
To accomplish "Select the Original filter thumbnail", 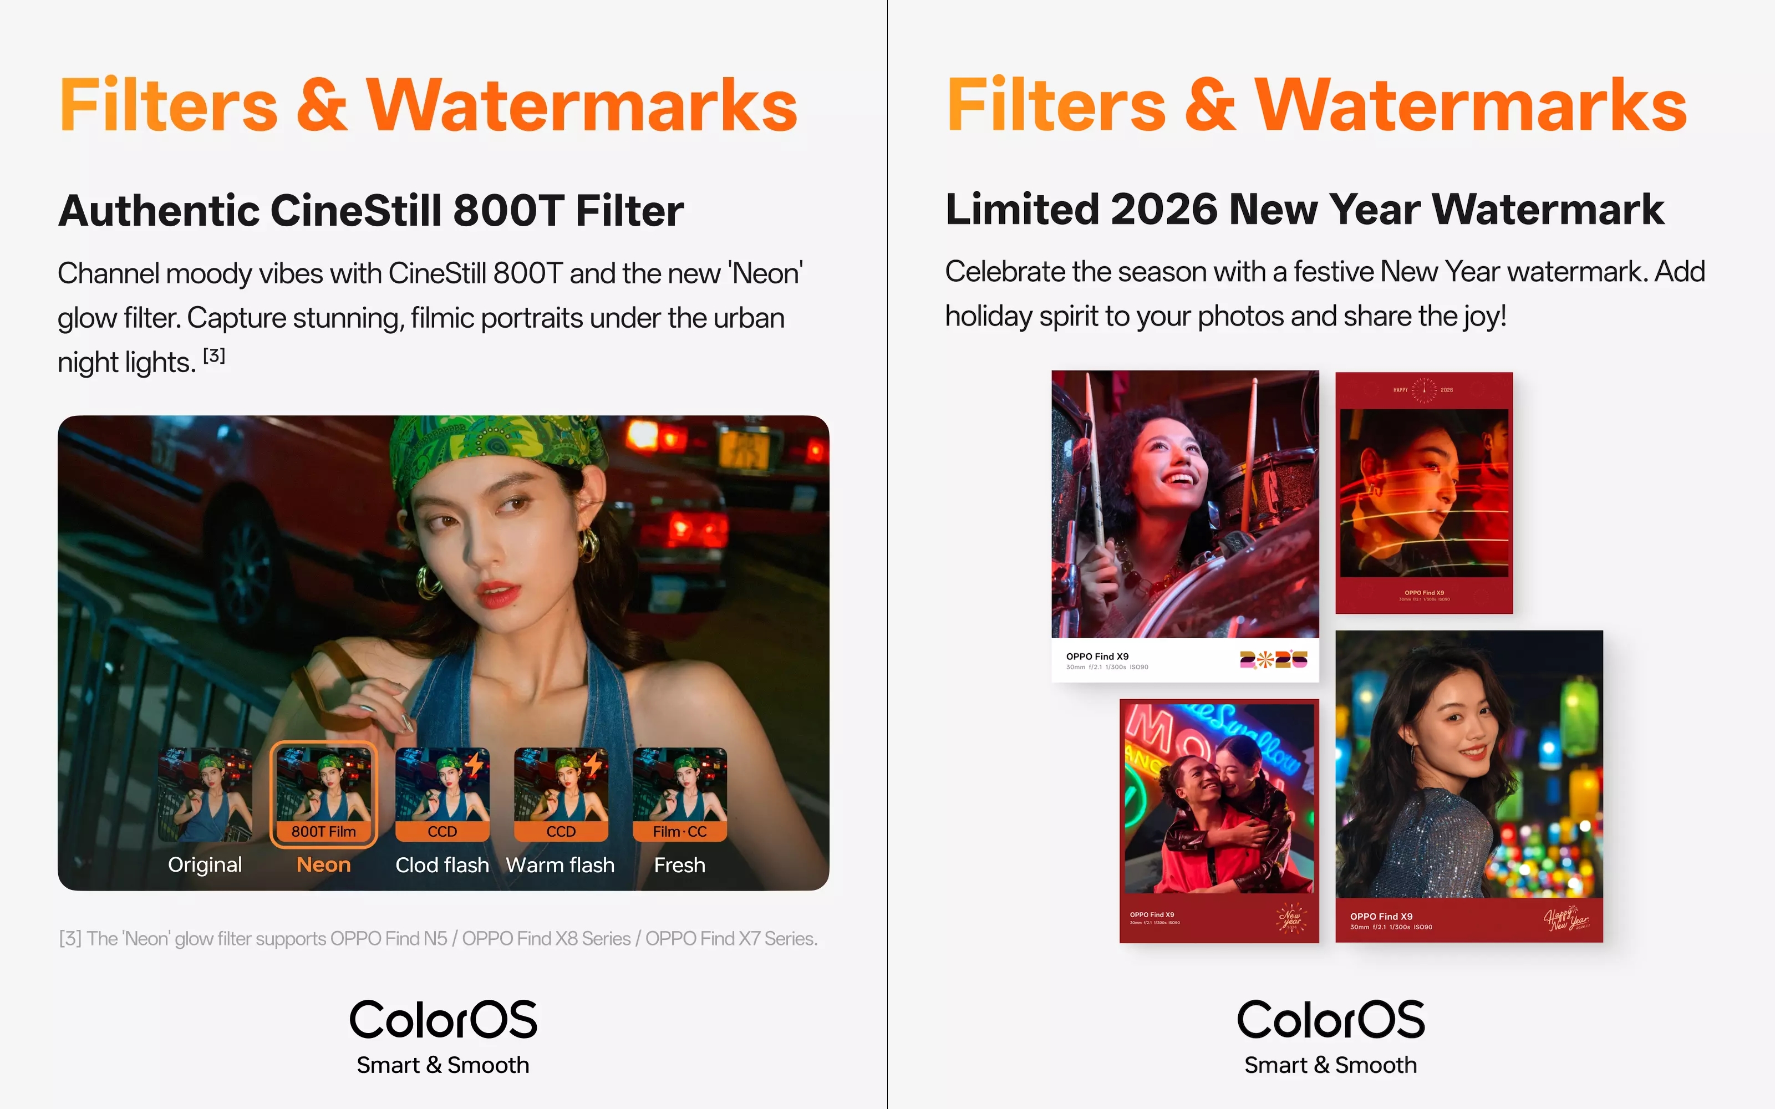I will tap(205, 795).
